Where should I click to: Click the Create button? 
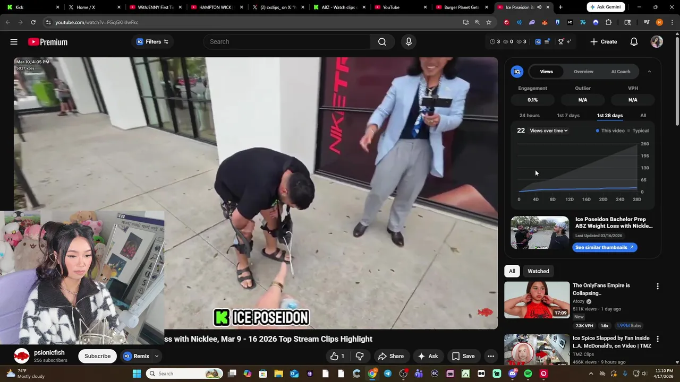click(x=603, y=42)
